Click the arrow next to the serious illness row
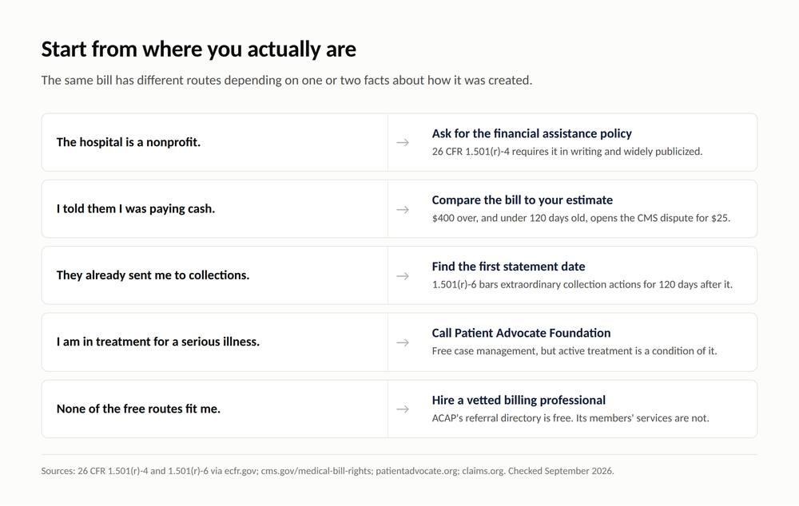This screenshot has width=799, height=506. pos(403,342)
